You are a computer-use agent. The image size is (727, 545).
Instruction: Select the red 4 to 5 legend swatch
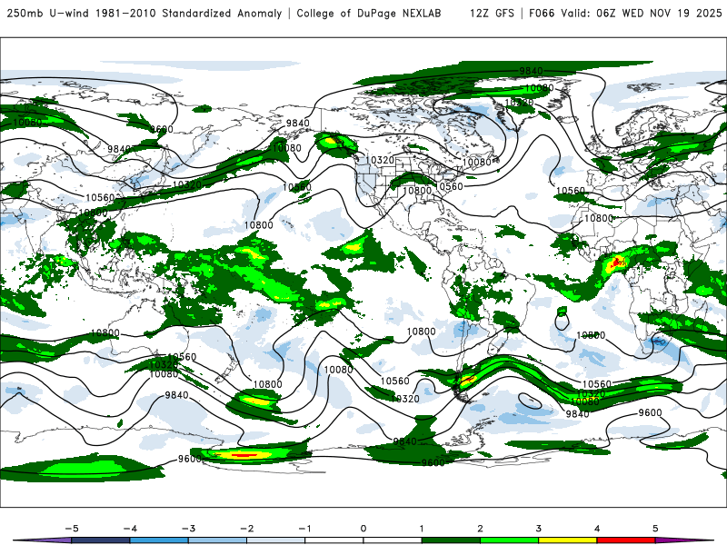[x=626, y=540]
